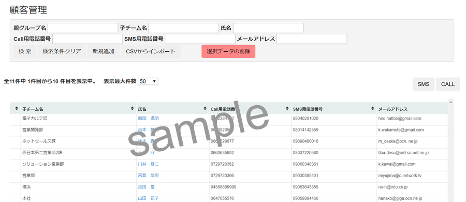Open customer link 吉田 塁
Viewport: 466px width, 202px height.
coord(146,187)
